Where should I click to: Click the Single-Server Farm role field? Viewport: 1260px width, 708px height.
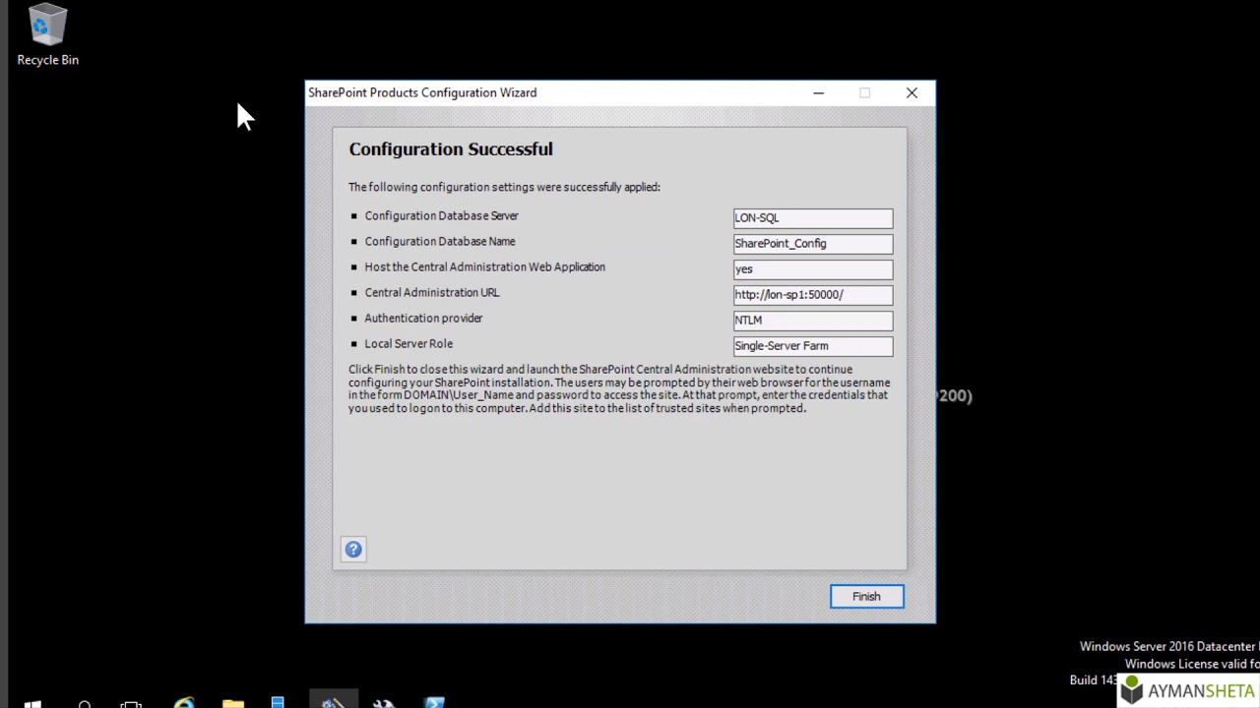click(x=813, y=345)
